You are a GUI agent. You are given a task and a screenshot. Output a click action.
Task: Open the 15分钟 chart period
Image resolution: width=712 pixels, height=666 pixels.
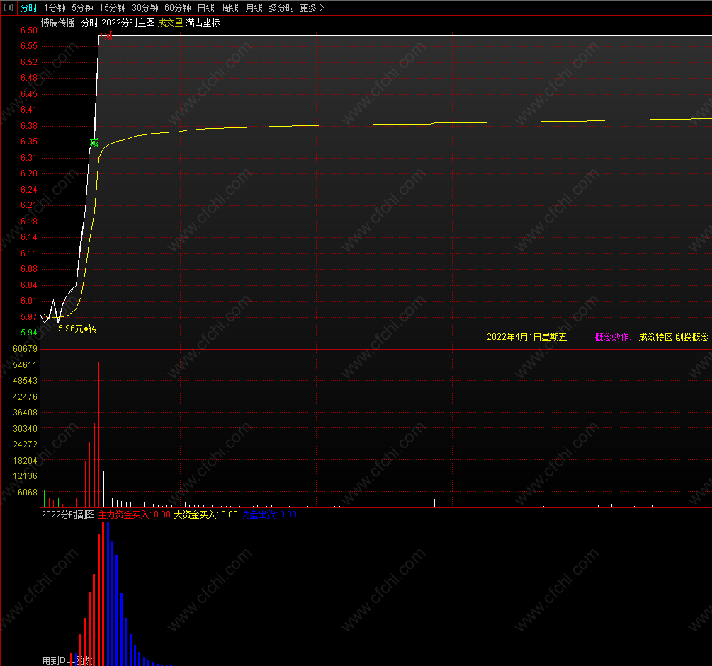112,8
